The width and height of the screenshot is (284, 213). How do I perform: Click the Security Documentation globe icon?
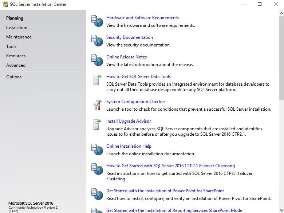click(x=97, y=41)
